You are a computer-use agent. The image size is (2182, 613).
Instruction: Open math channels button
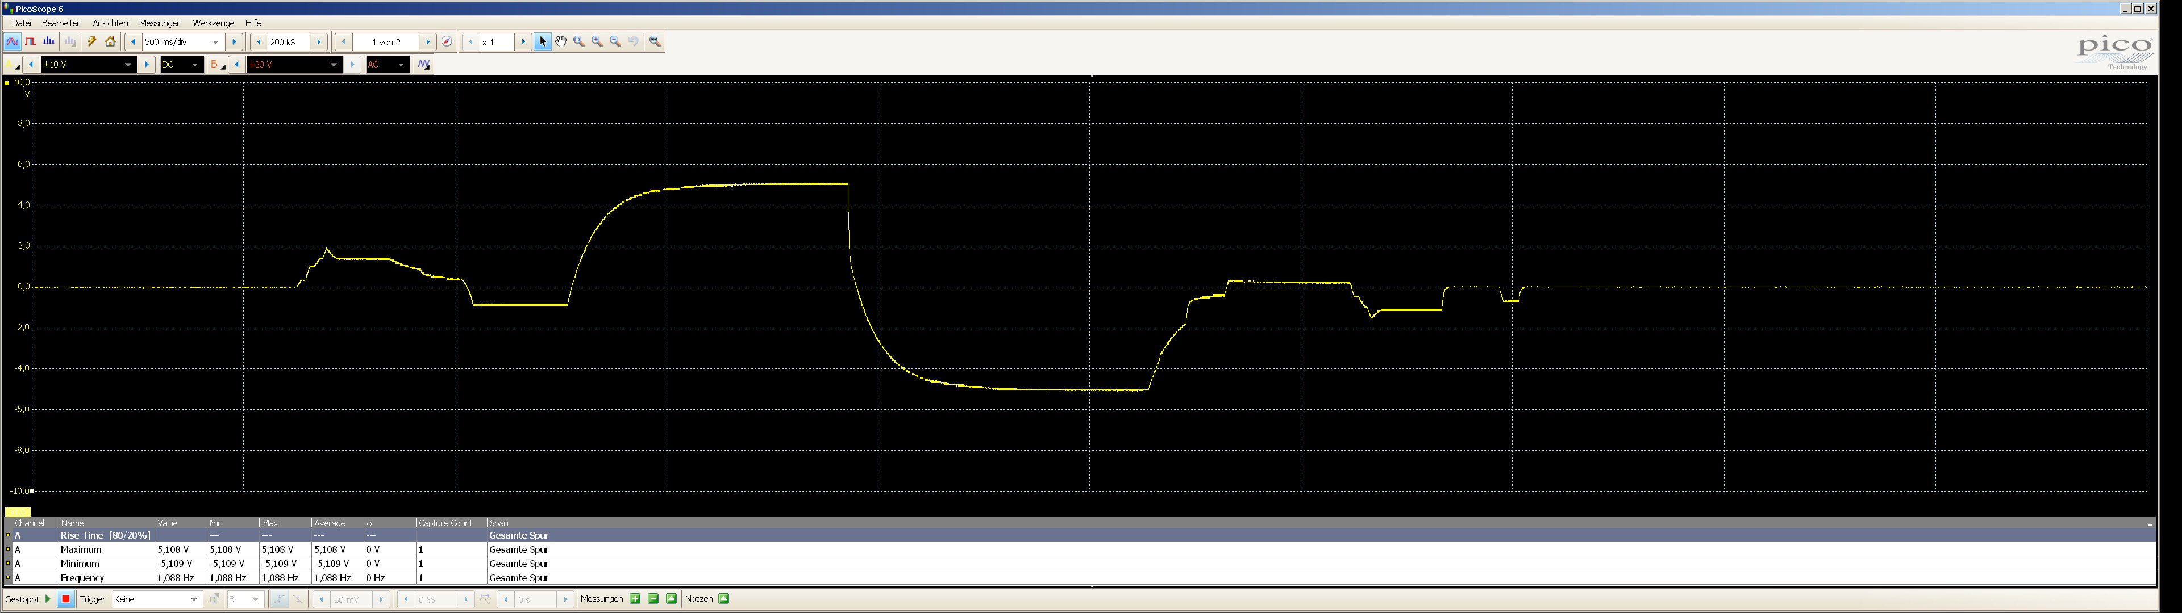423,64
